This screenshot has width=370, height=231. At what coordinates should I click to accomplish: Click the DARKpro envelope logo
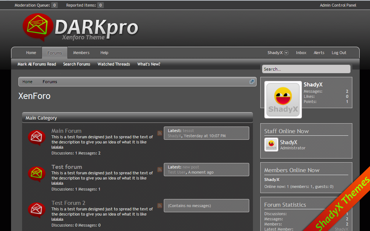[38, 27]
